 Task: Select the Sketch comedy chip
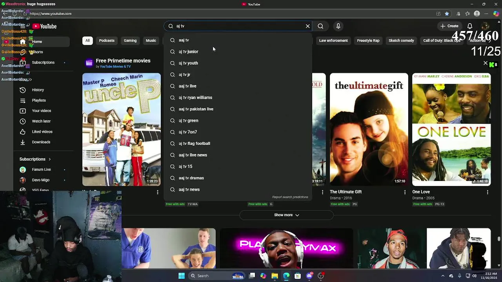(401, 41)
